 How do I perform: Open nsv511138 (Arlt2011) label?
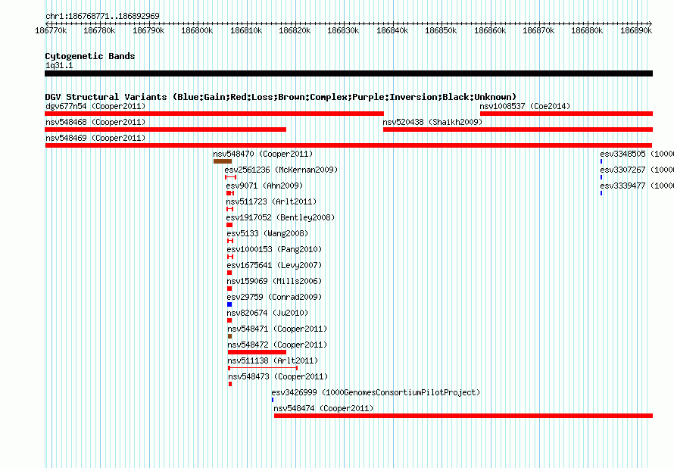click(273, 360)
